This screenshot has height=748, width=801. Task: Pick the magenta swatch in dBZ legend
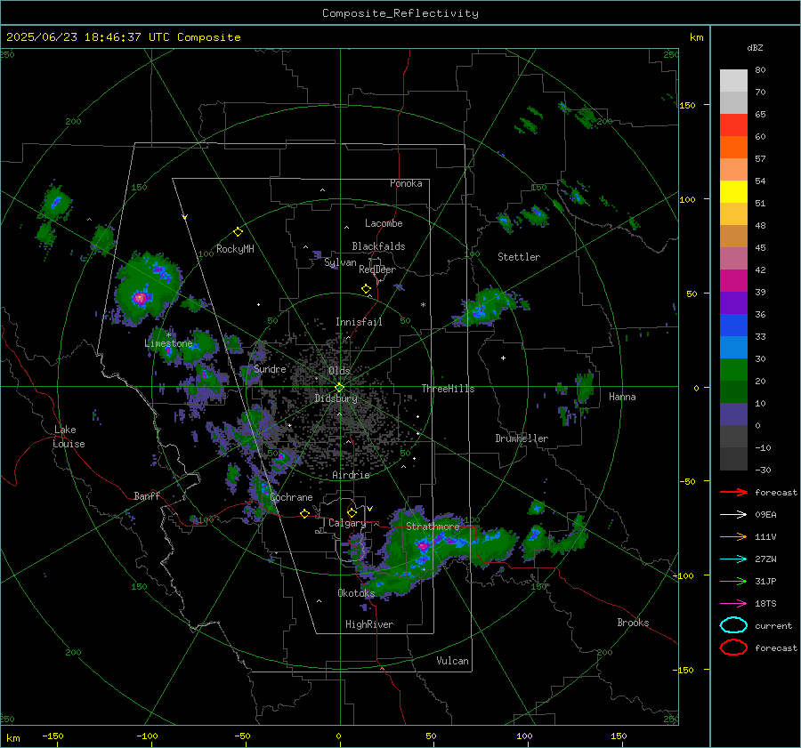click(733, 281)
